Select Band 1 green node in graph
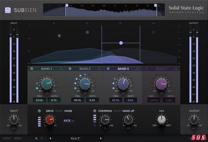This screenshot has width=208, height=142. coord(59,35)
